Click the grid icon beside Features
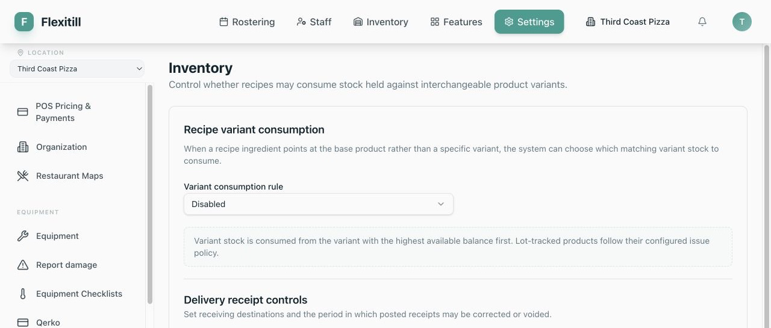 pos(435,22)
